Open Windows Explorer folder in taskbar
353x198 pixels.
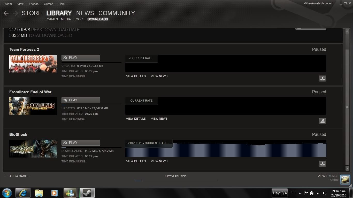coord(39,193)
